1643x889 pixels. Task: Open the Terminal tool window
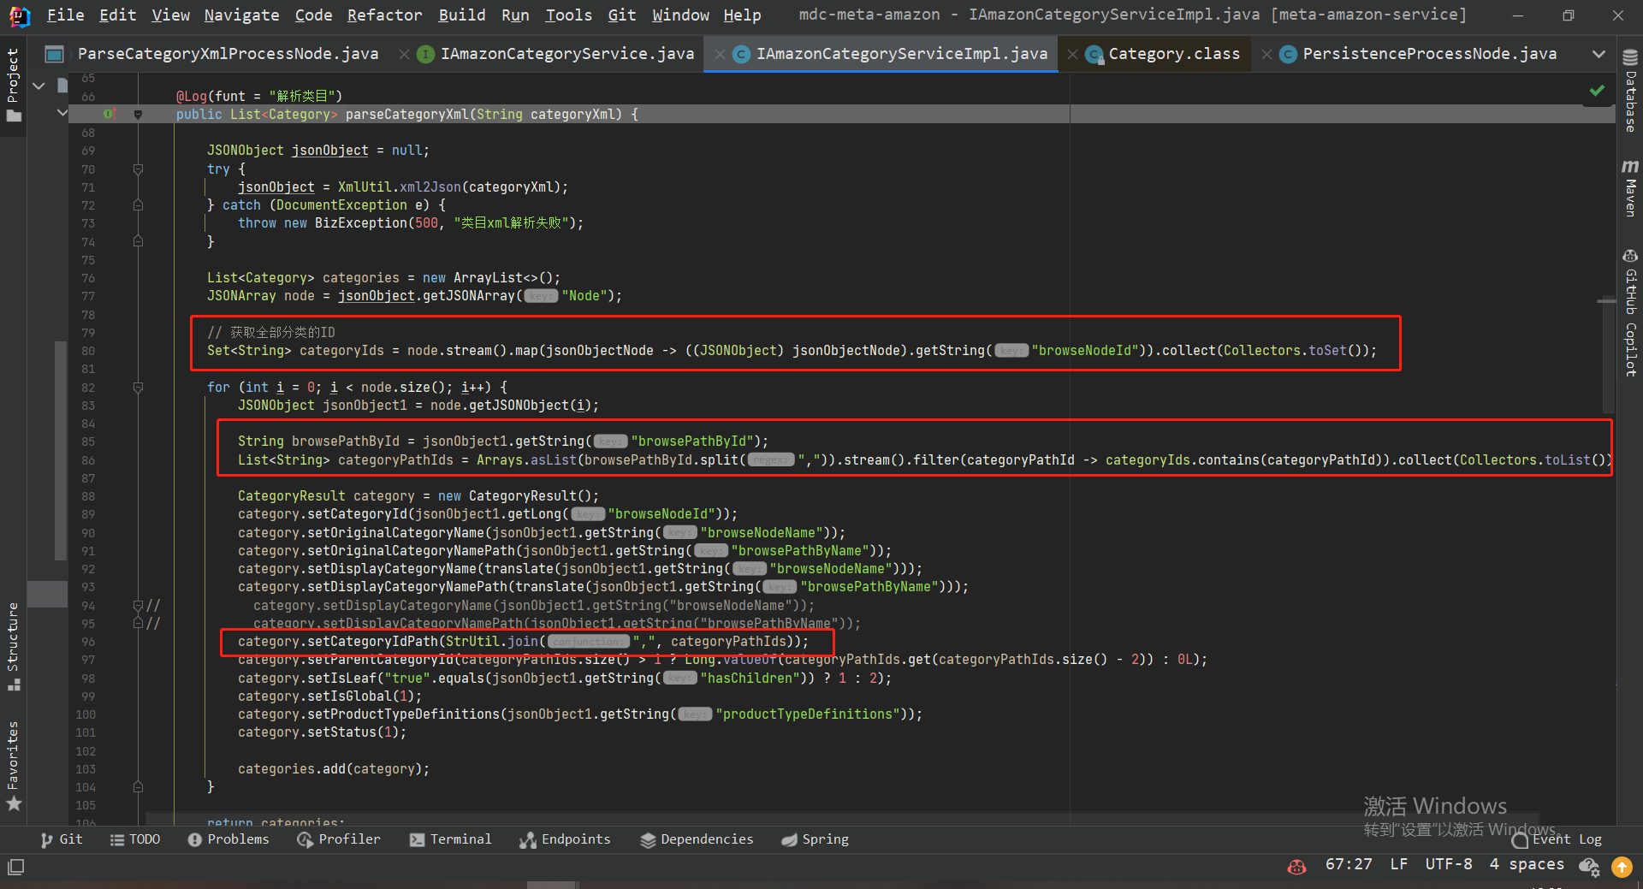click(x=450, y=839)
